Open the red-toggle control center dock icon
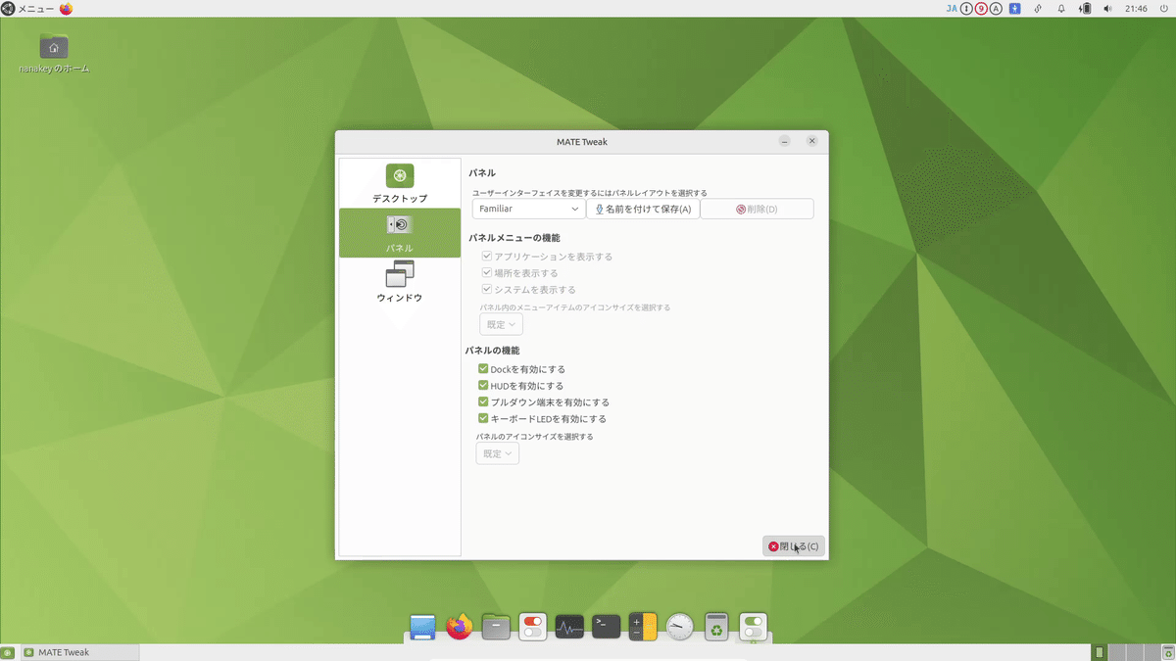The width and height of the screenshot is (1176, 661). click(533, 627)
